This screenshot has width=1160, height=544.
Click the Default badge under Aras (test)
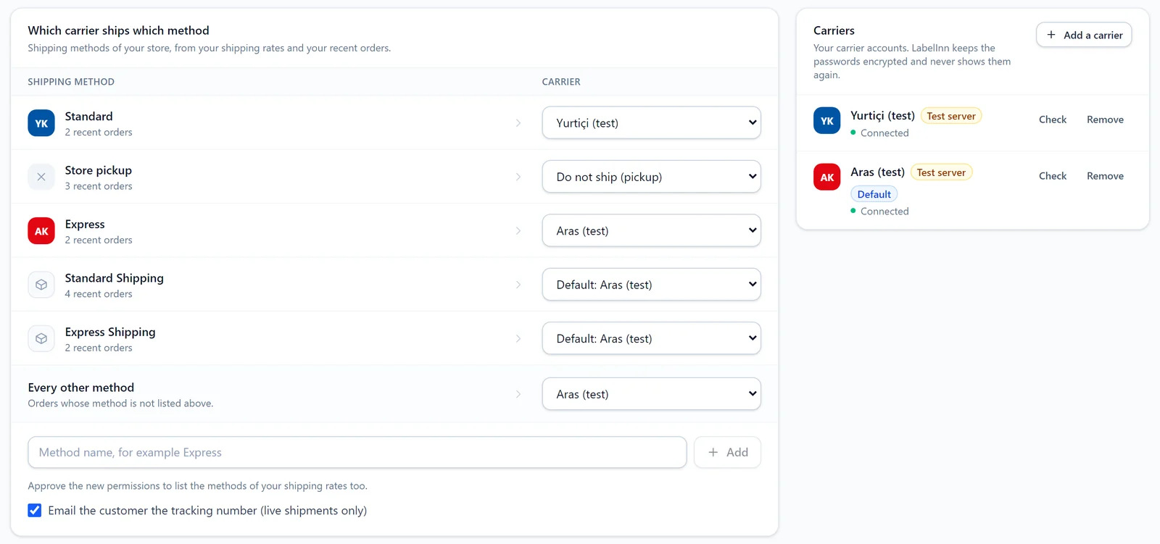[874, 194]
